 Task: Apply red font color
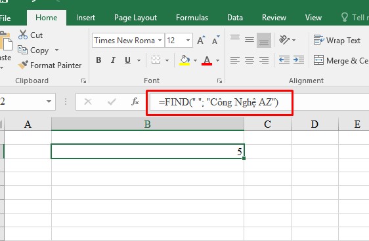pyautogui.click(x=207, y=60)
